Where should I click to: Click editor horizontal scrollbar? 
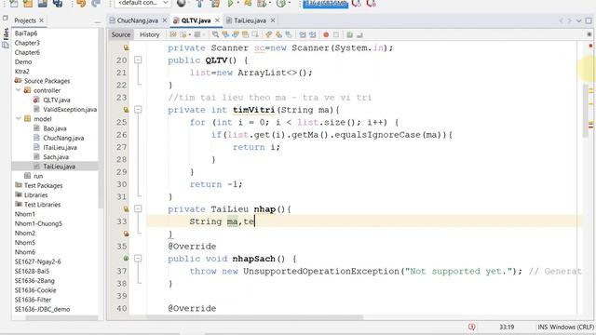(x=255, y=317)
